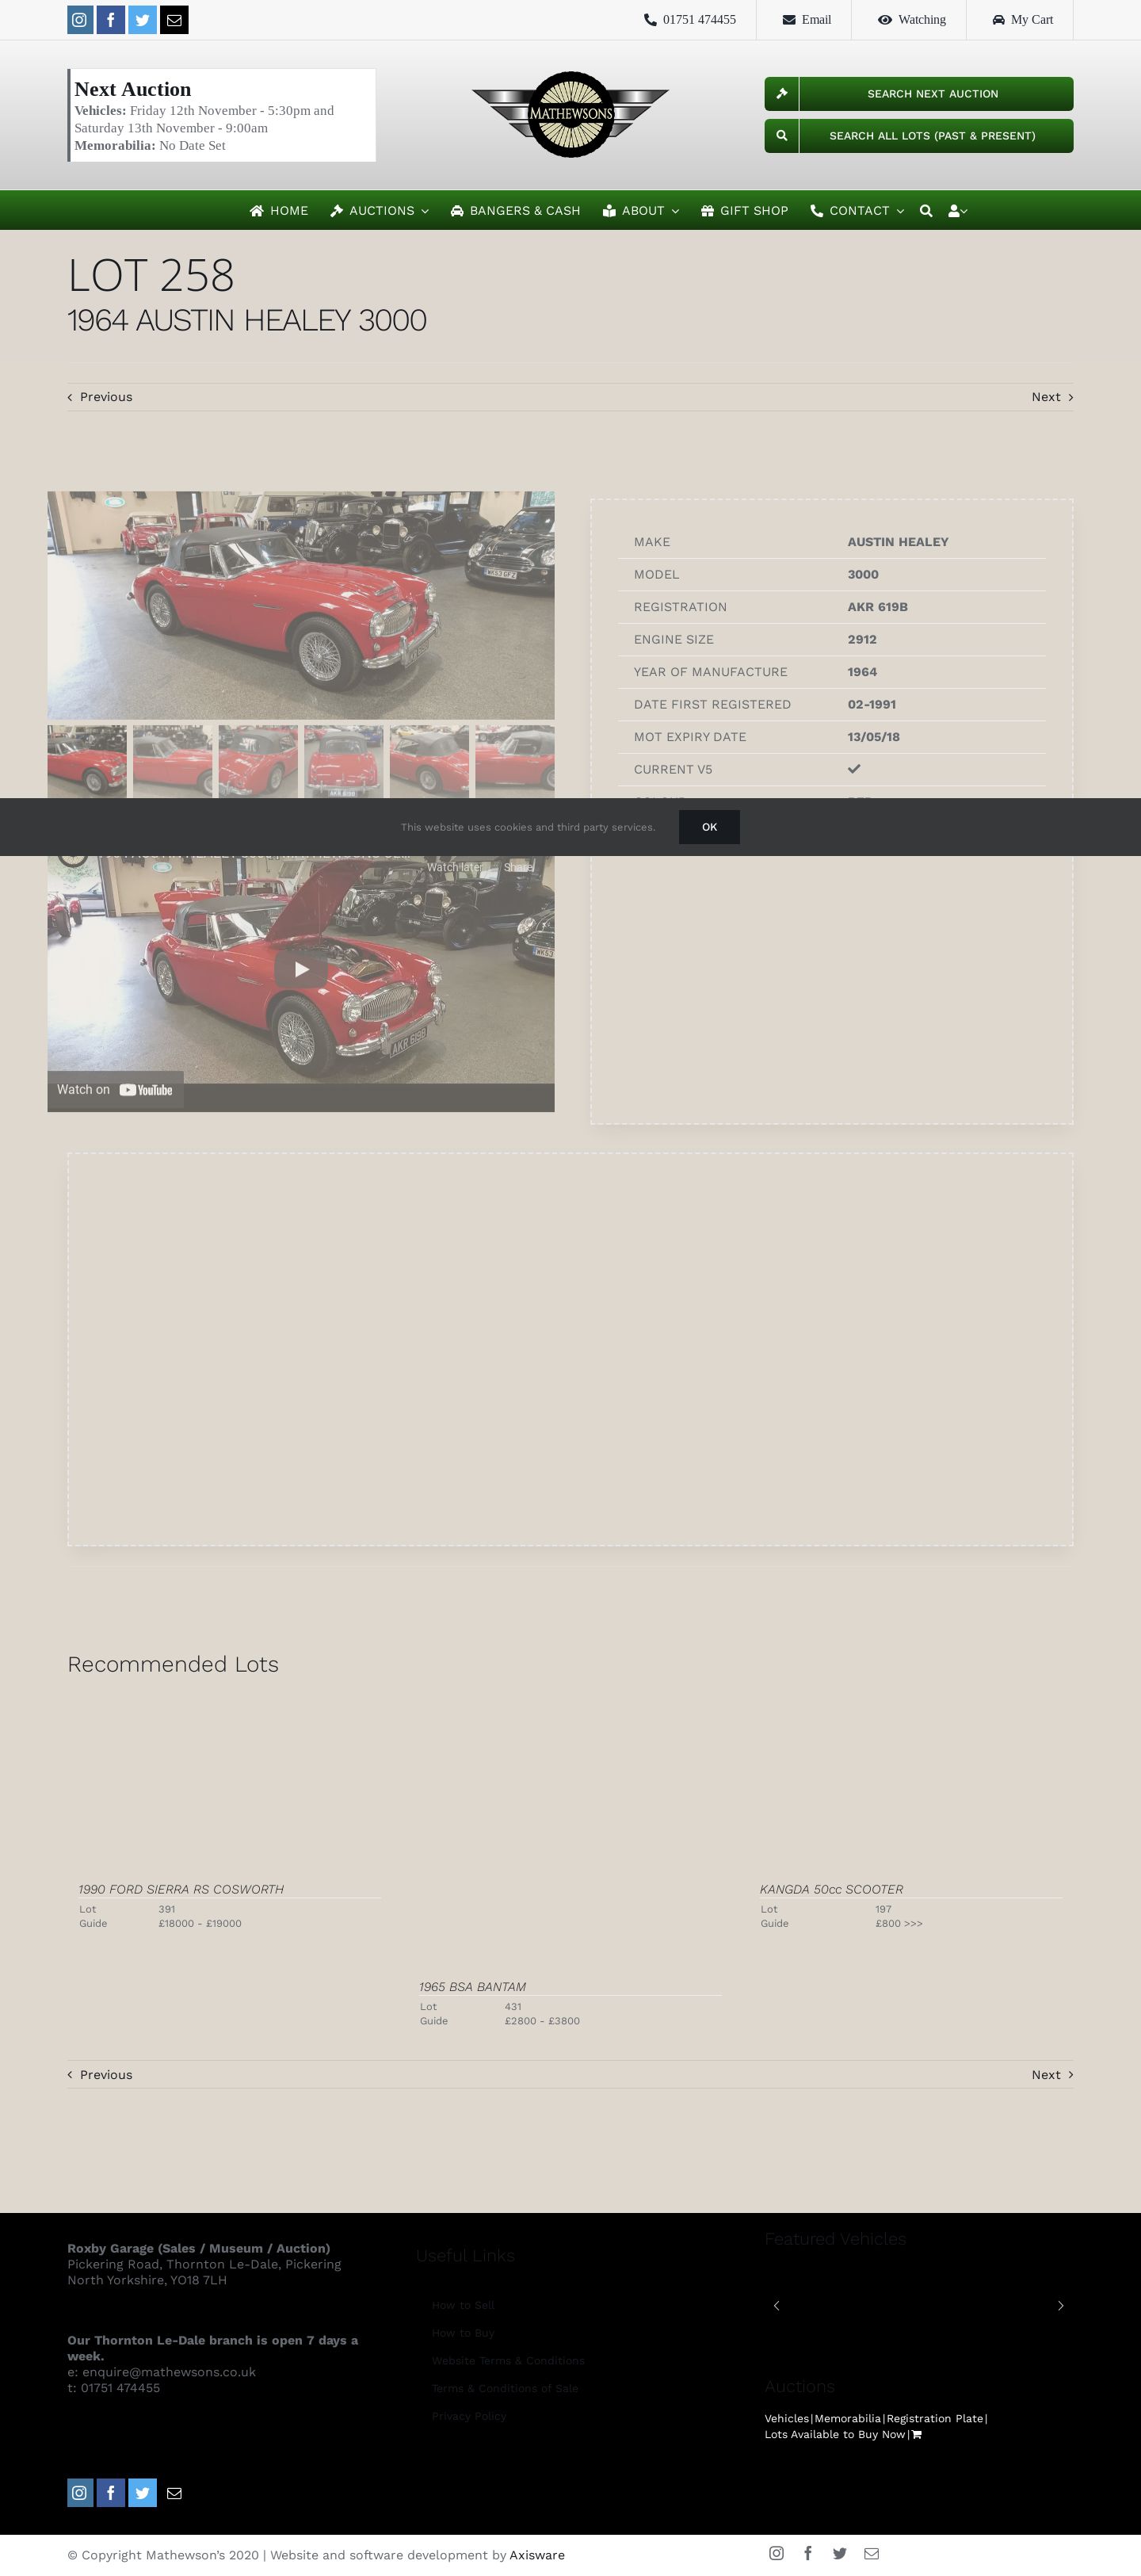Screen dimensions: 1141x2576
Task: Click Watch later on video
Action: tap(455, 867)
